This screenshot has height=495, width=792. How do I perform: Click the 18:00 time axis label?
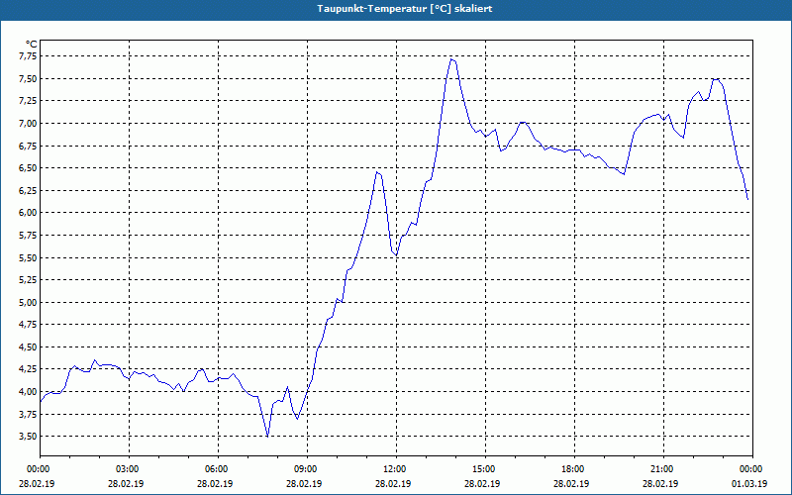pyautogui.click(x=574, y=469)
